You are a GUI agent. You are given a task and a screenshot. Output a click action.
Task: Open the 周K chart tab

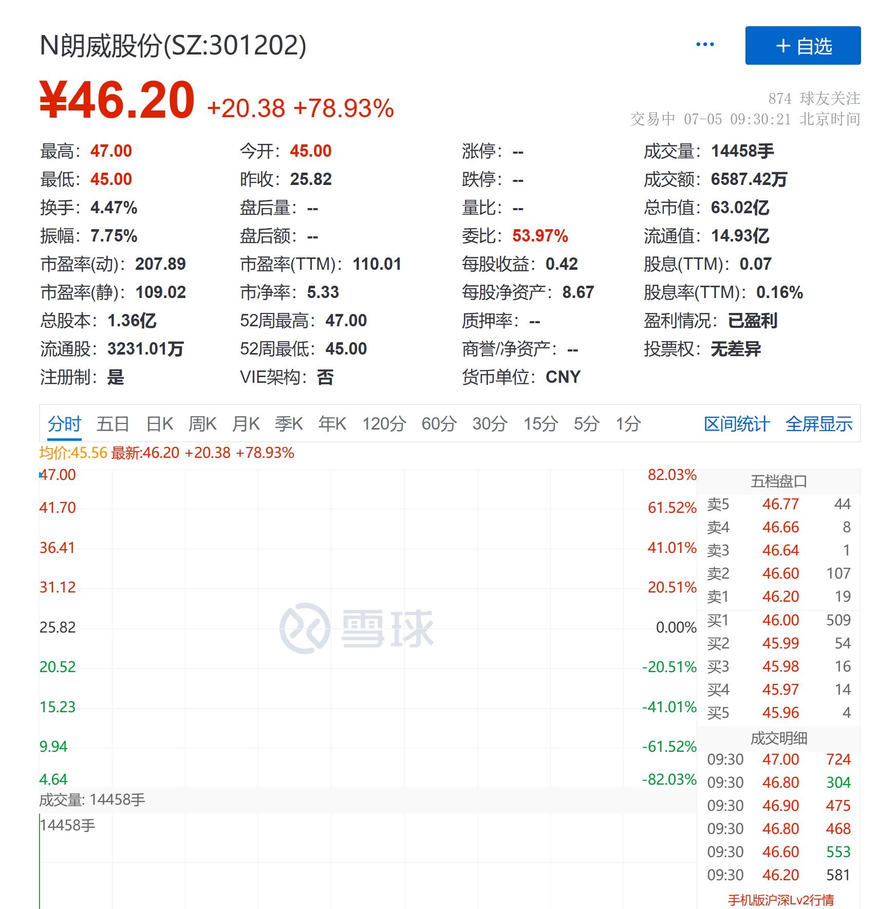(x=202, y=424)
